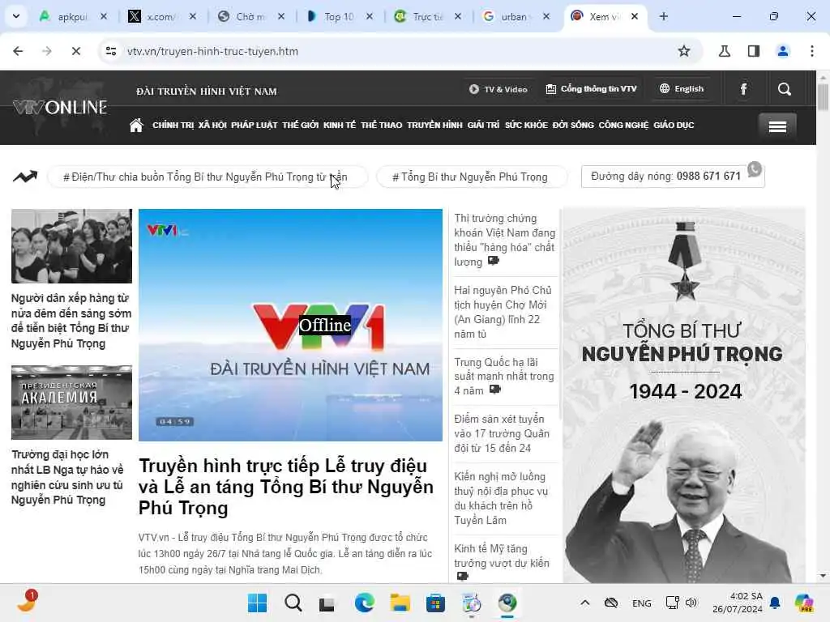Open the SỨC KHỎE menu
The height and width of the screenshot is (622, 830).
pyautogui.click(x=526, y=126)
